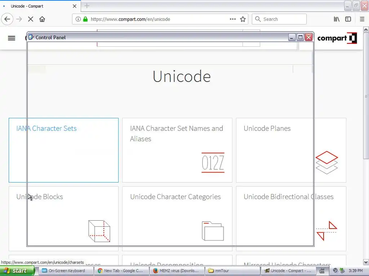This screenshot has height=276, width=369.
Task: Click the Compart logo
Action: [x=337, y=38]
